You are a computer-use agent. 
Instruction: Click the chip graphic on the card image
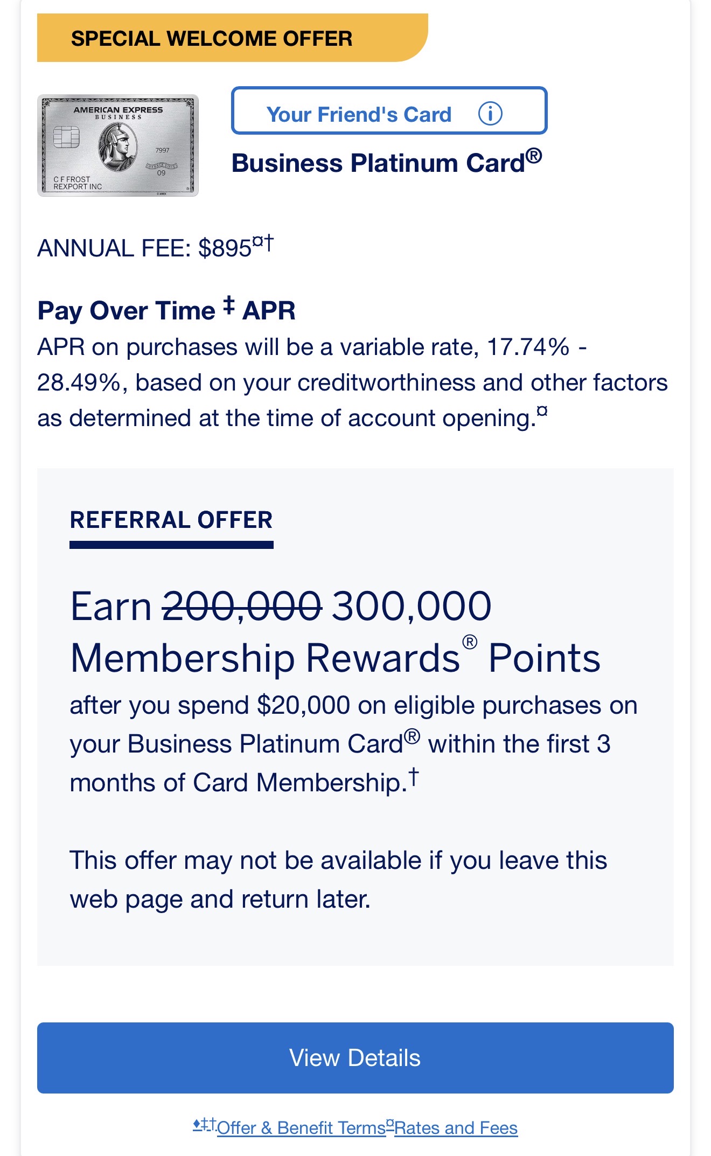pos(67,137)
